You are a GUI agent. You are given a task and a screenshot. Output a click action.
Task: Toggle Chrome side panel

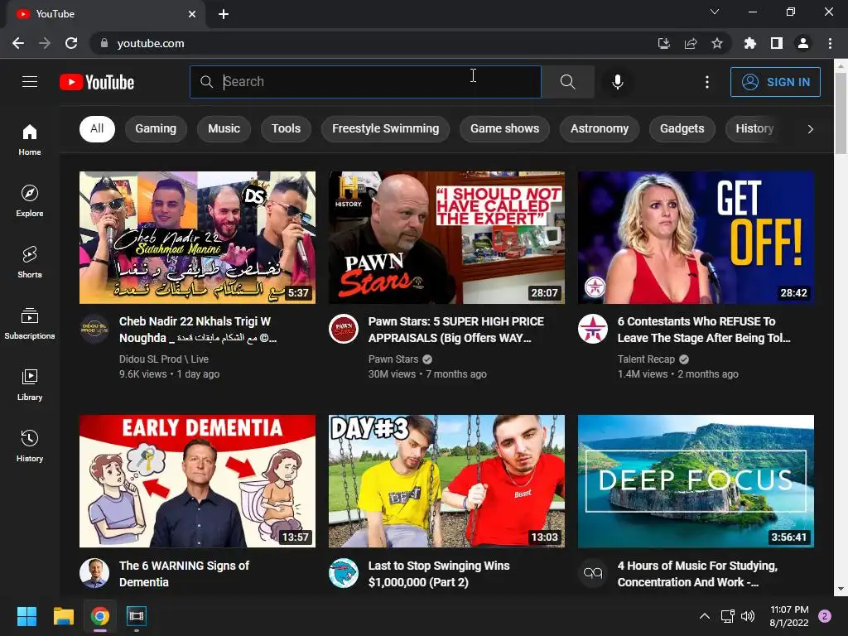coord(777,43)
